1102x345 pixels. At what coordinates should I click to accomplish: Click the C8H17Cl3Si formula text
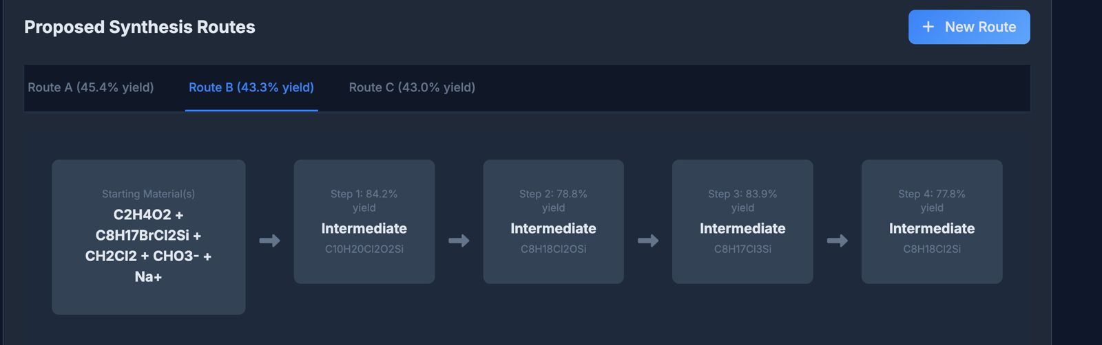pyautogui.click(x=742, y=249)
